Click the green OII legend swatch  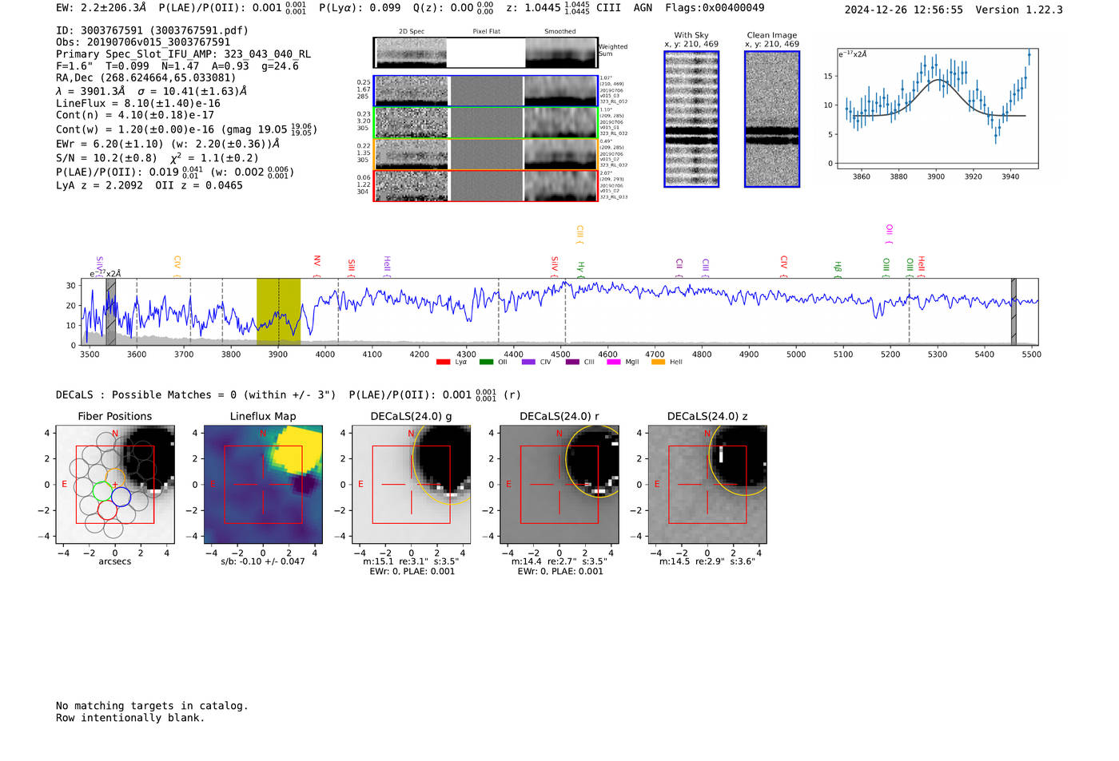[486, 362]
